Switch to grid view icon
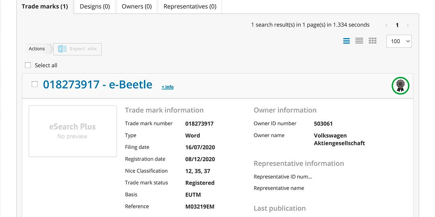Image resolution: width=435 pixels, height=217 pixels. tap(372, 41)
